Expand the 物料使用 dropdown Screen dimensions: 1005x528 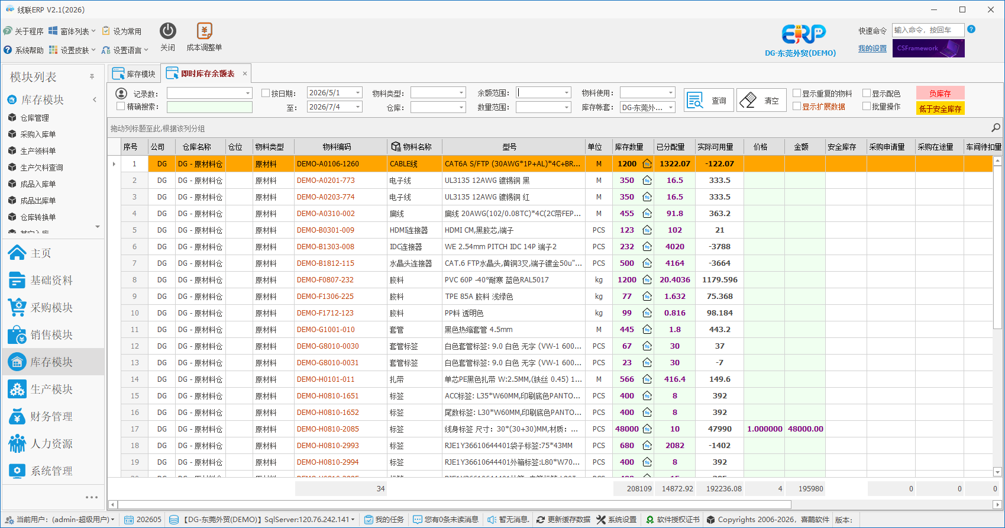coord(670,93)
